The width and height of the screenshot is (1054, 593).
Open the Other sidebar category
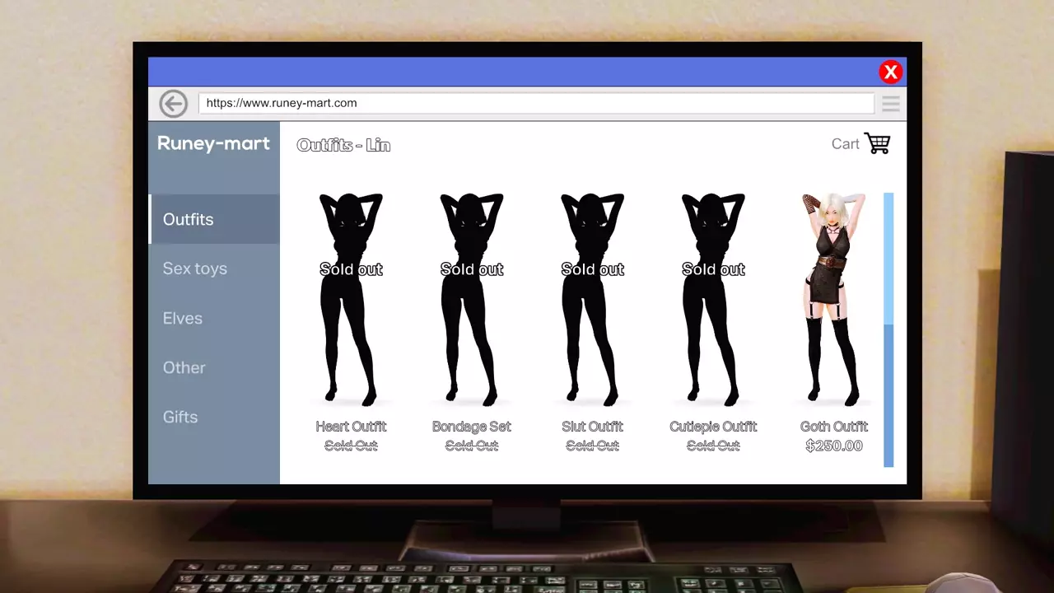184,367
